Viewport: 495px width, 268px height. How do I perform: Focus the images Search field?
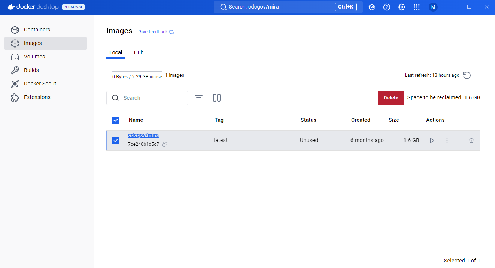(x=147, y=98)
